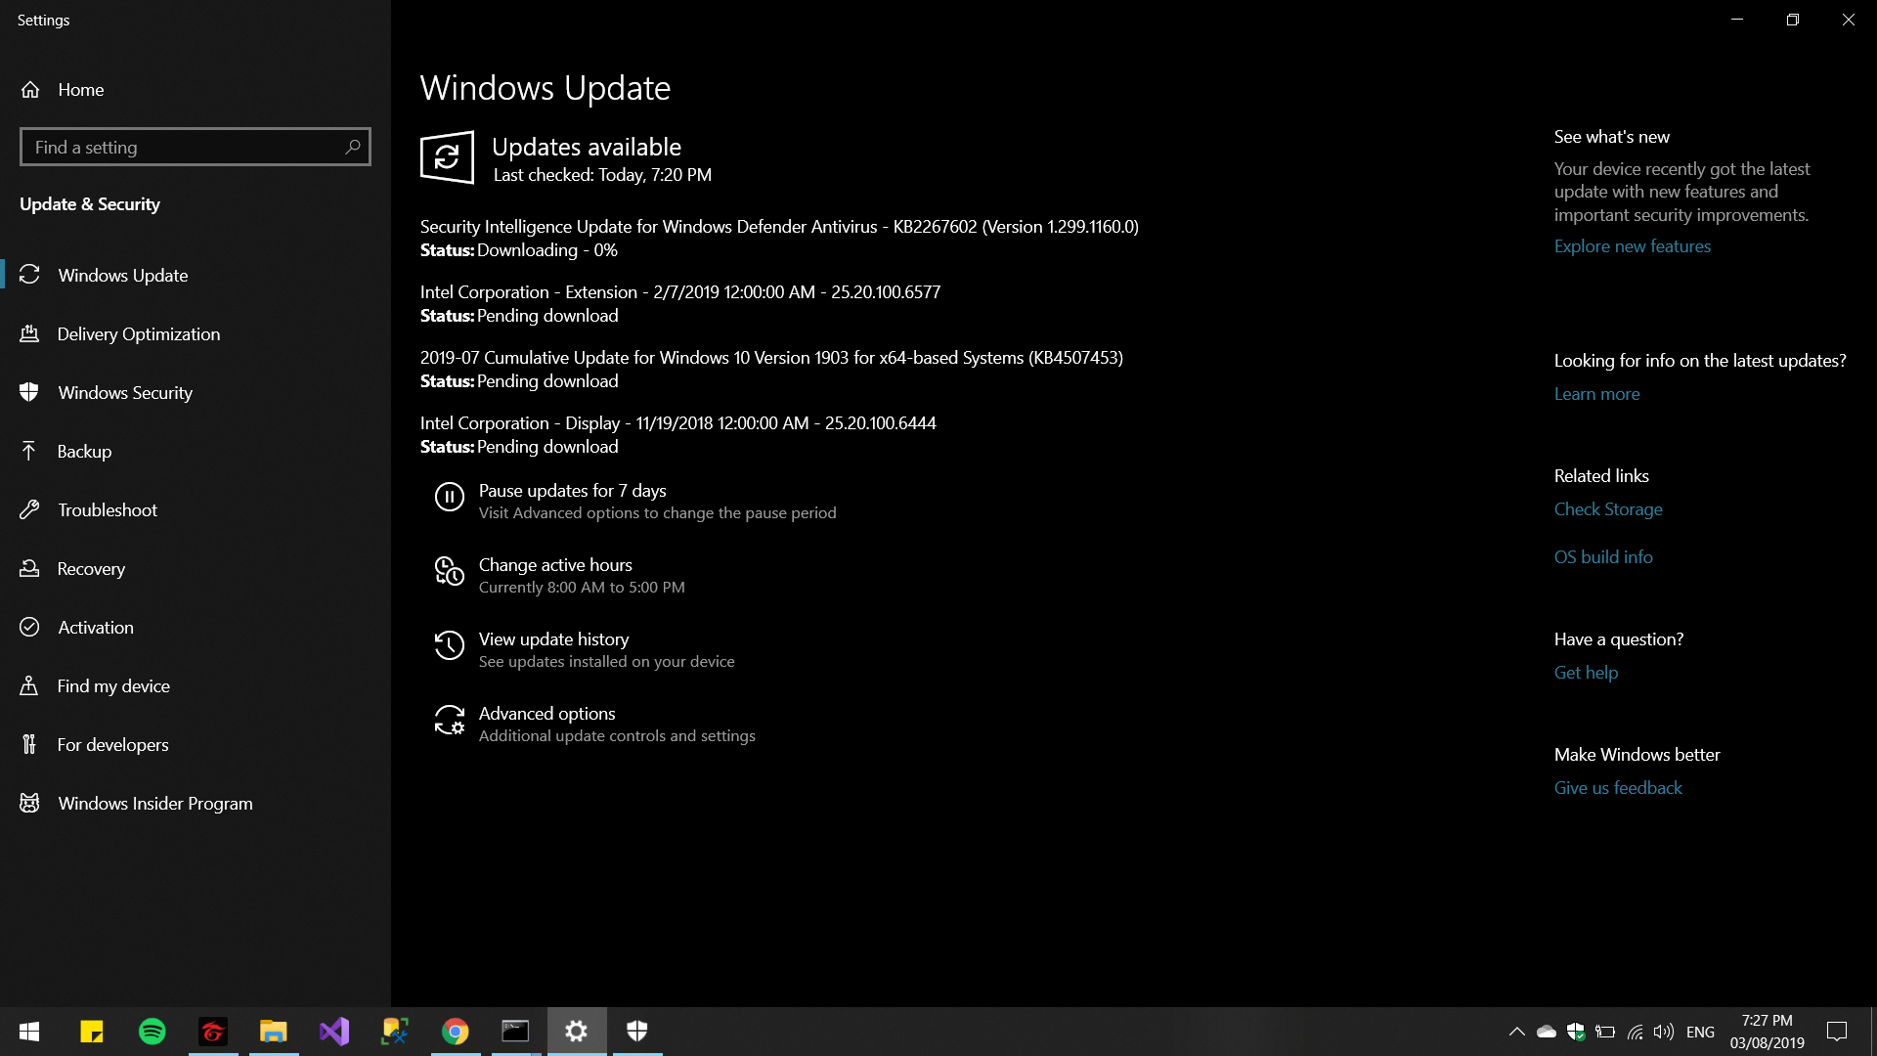The height and width of the screenshot is (1056, 1877).
Task: Click the Check Storage link
Action: pos(1608,508)
